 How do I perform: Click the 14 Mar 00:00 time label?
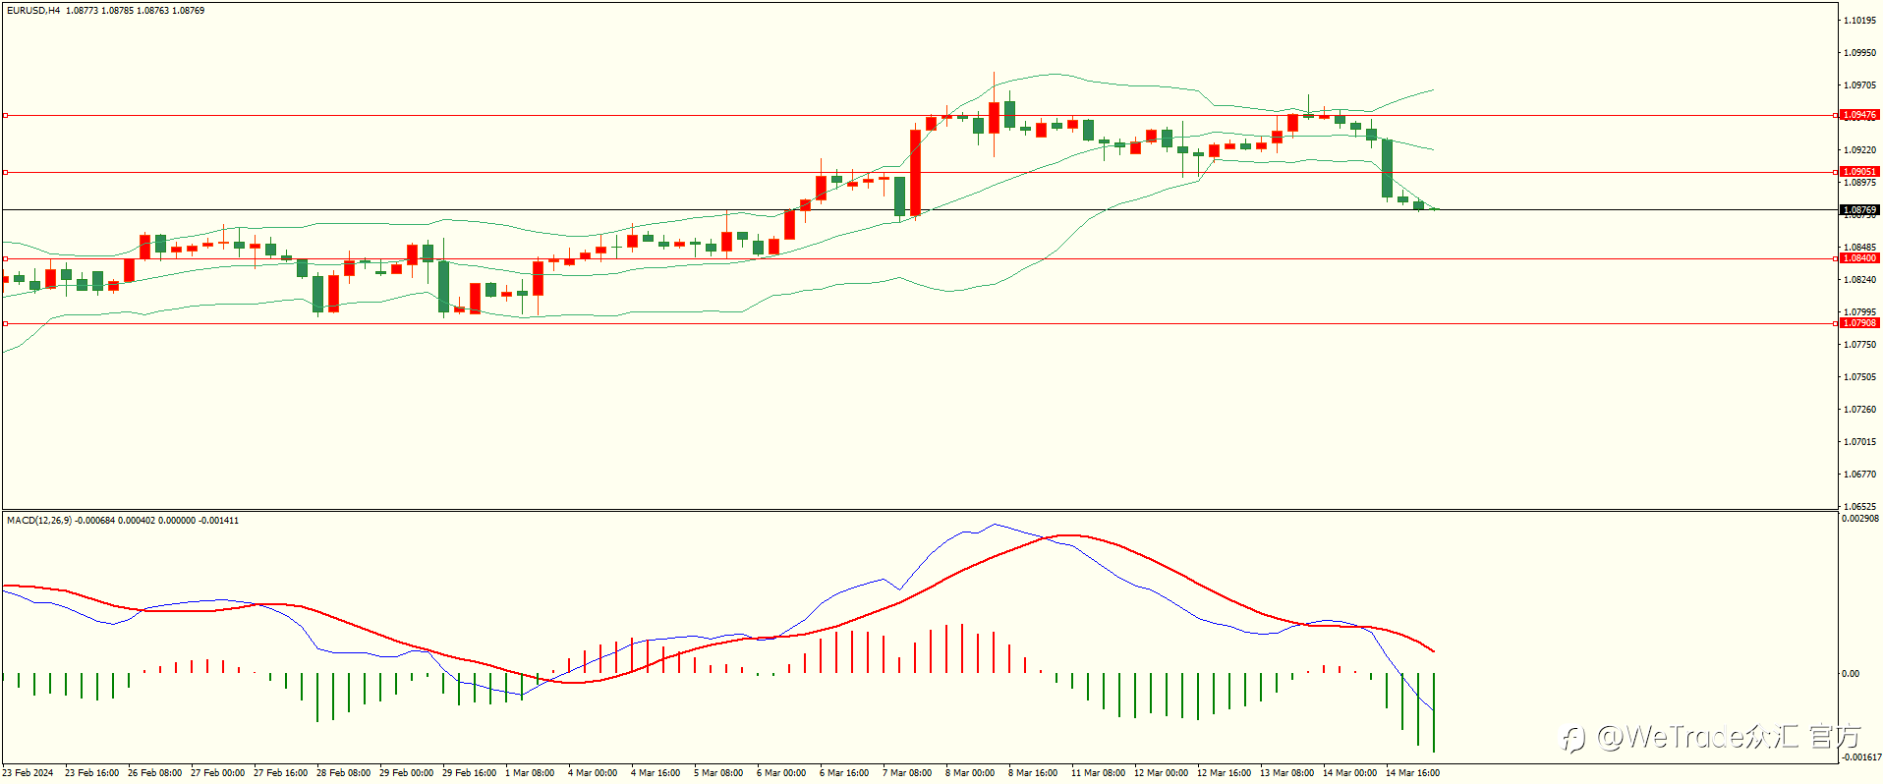tap(1349, 773)
